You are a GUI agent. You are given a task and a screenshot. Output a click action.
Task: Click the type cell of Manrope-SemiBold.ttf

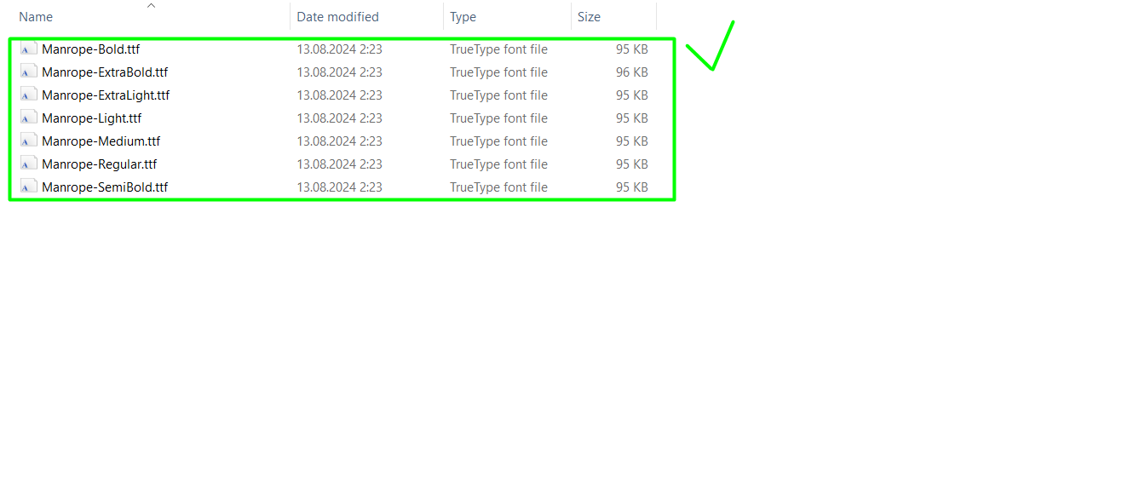(498, 187)
